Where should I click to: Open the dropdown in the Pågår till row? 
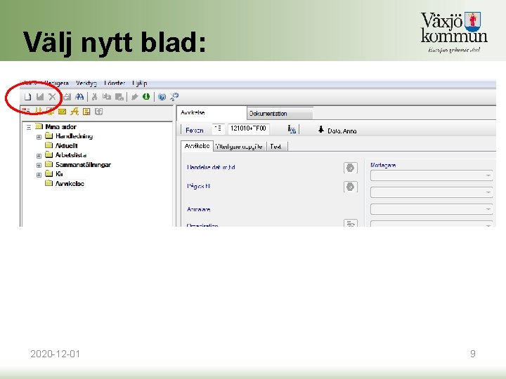pos(432,192)
